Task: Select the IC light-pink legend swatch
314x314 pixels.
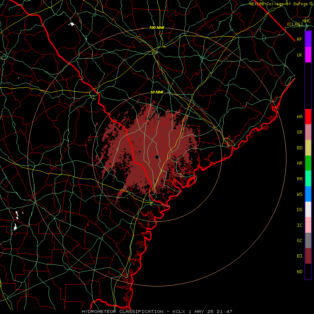Action: tap(308, 225)
